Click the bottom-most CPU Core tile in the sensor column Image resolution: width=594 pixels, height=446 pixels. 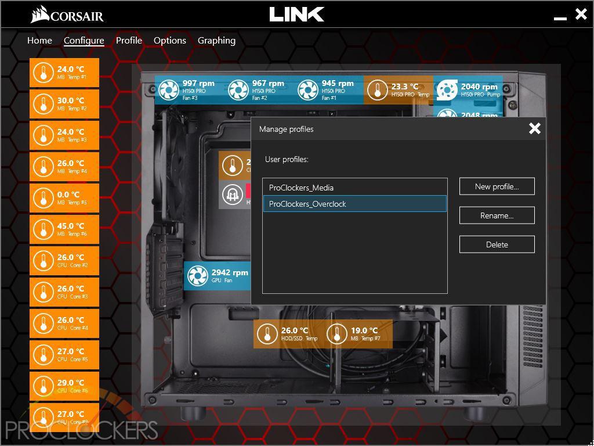64,418
